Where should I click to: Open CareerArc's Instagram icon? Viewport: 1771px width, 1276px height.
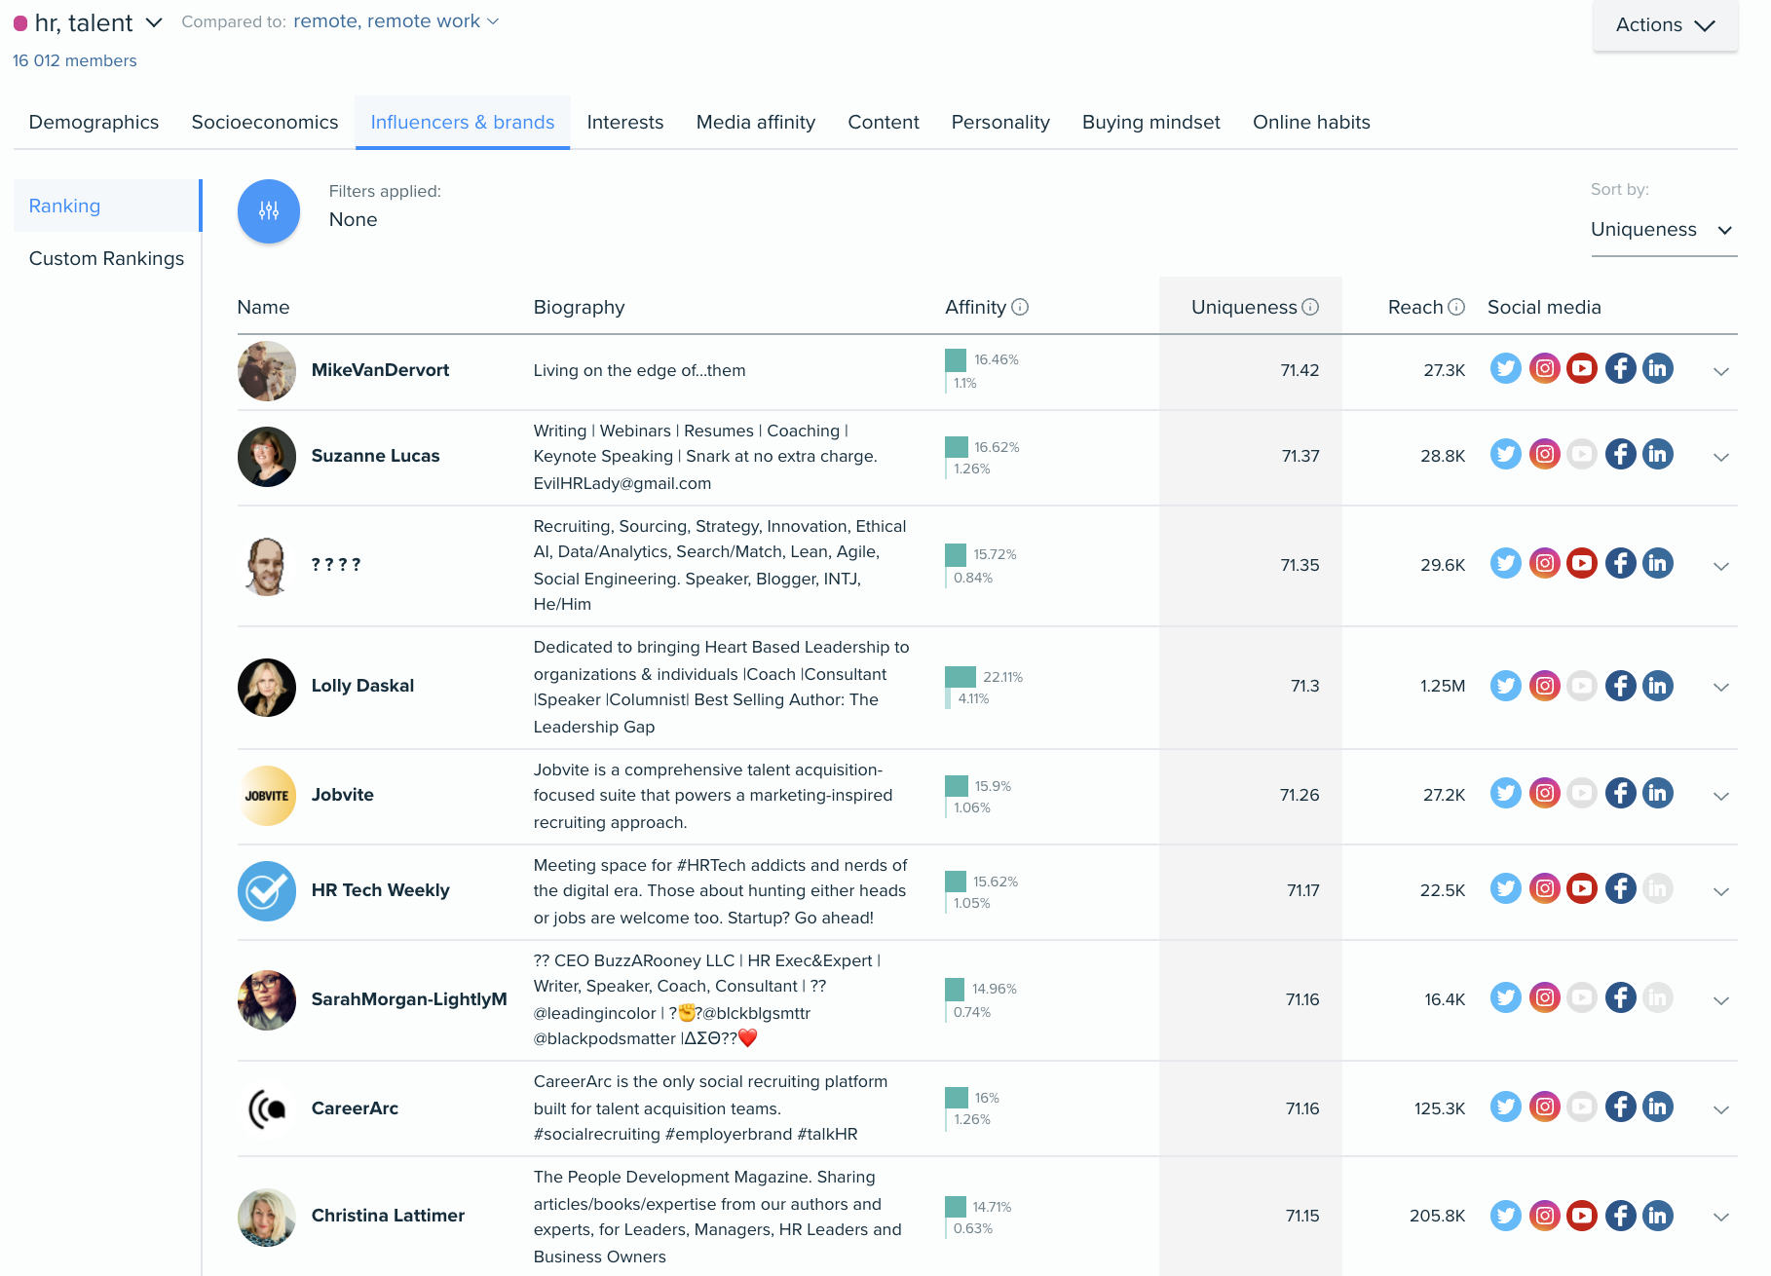[x=1544, y=1107]
